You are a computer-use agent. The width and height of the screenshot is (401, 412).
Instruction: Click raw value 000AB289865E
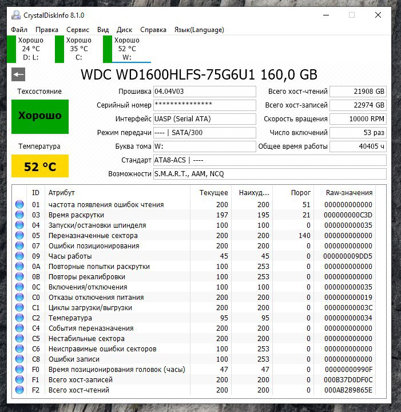point(348,390)
